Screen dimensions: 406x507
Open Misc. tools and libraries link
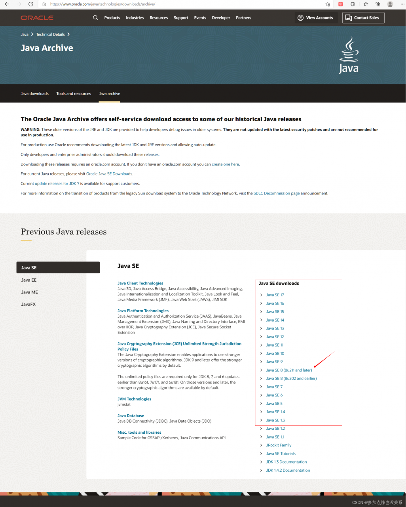(139, 433)
